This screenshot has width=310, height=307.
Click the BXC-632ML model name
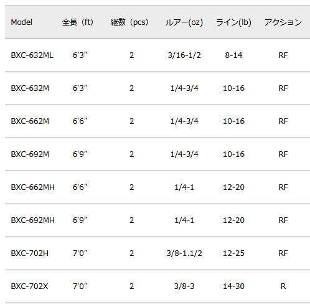tap(32, 55)
